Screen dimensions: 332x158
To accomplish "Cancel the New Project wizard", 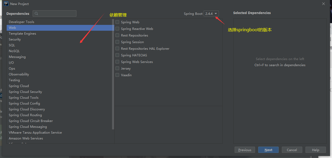I will tap(292, 150).
